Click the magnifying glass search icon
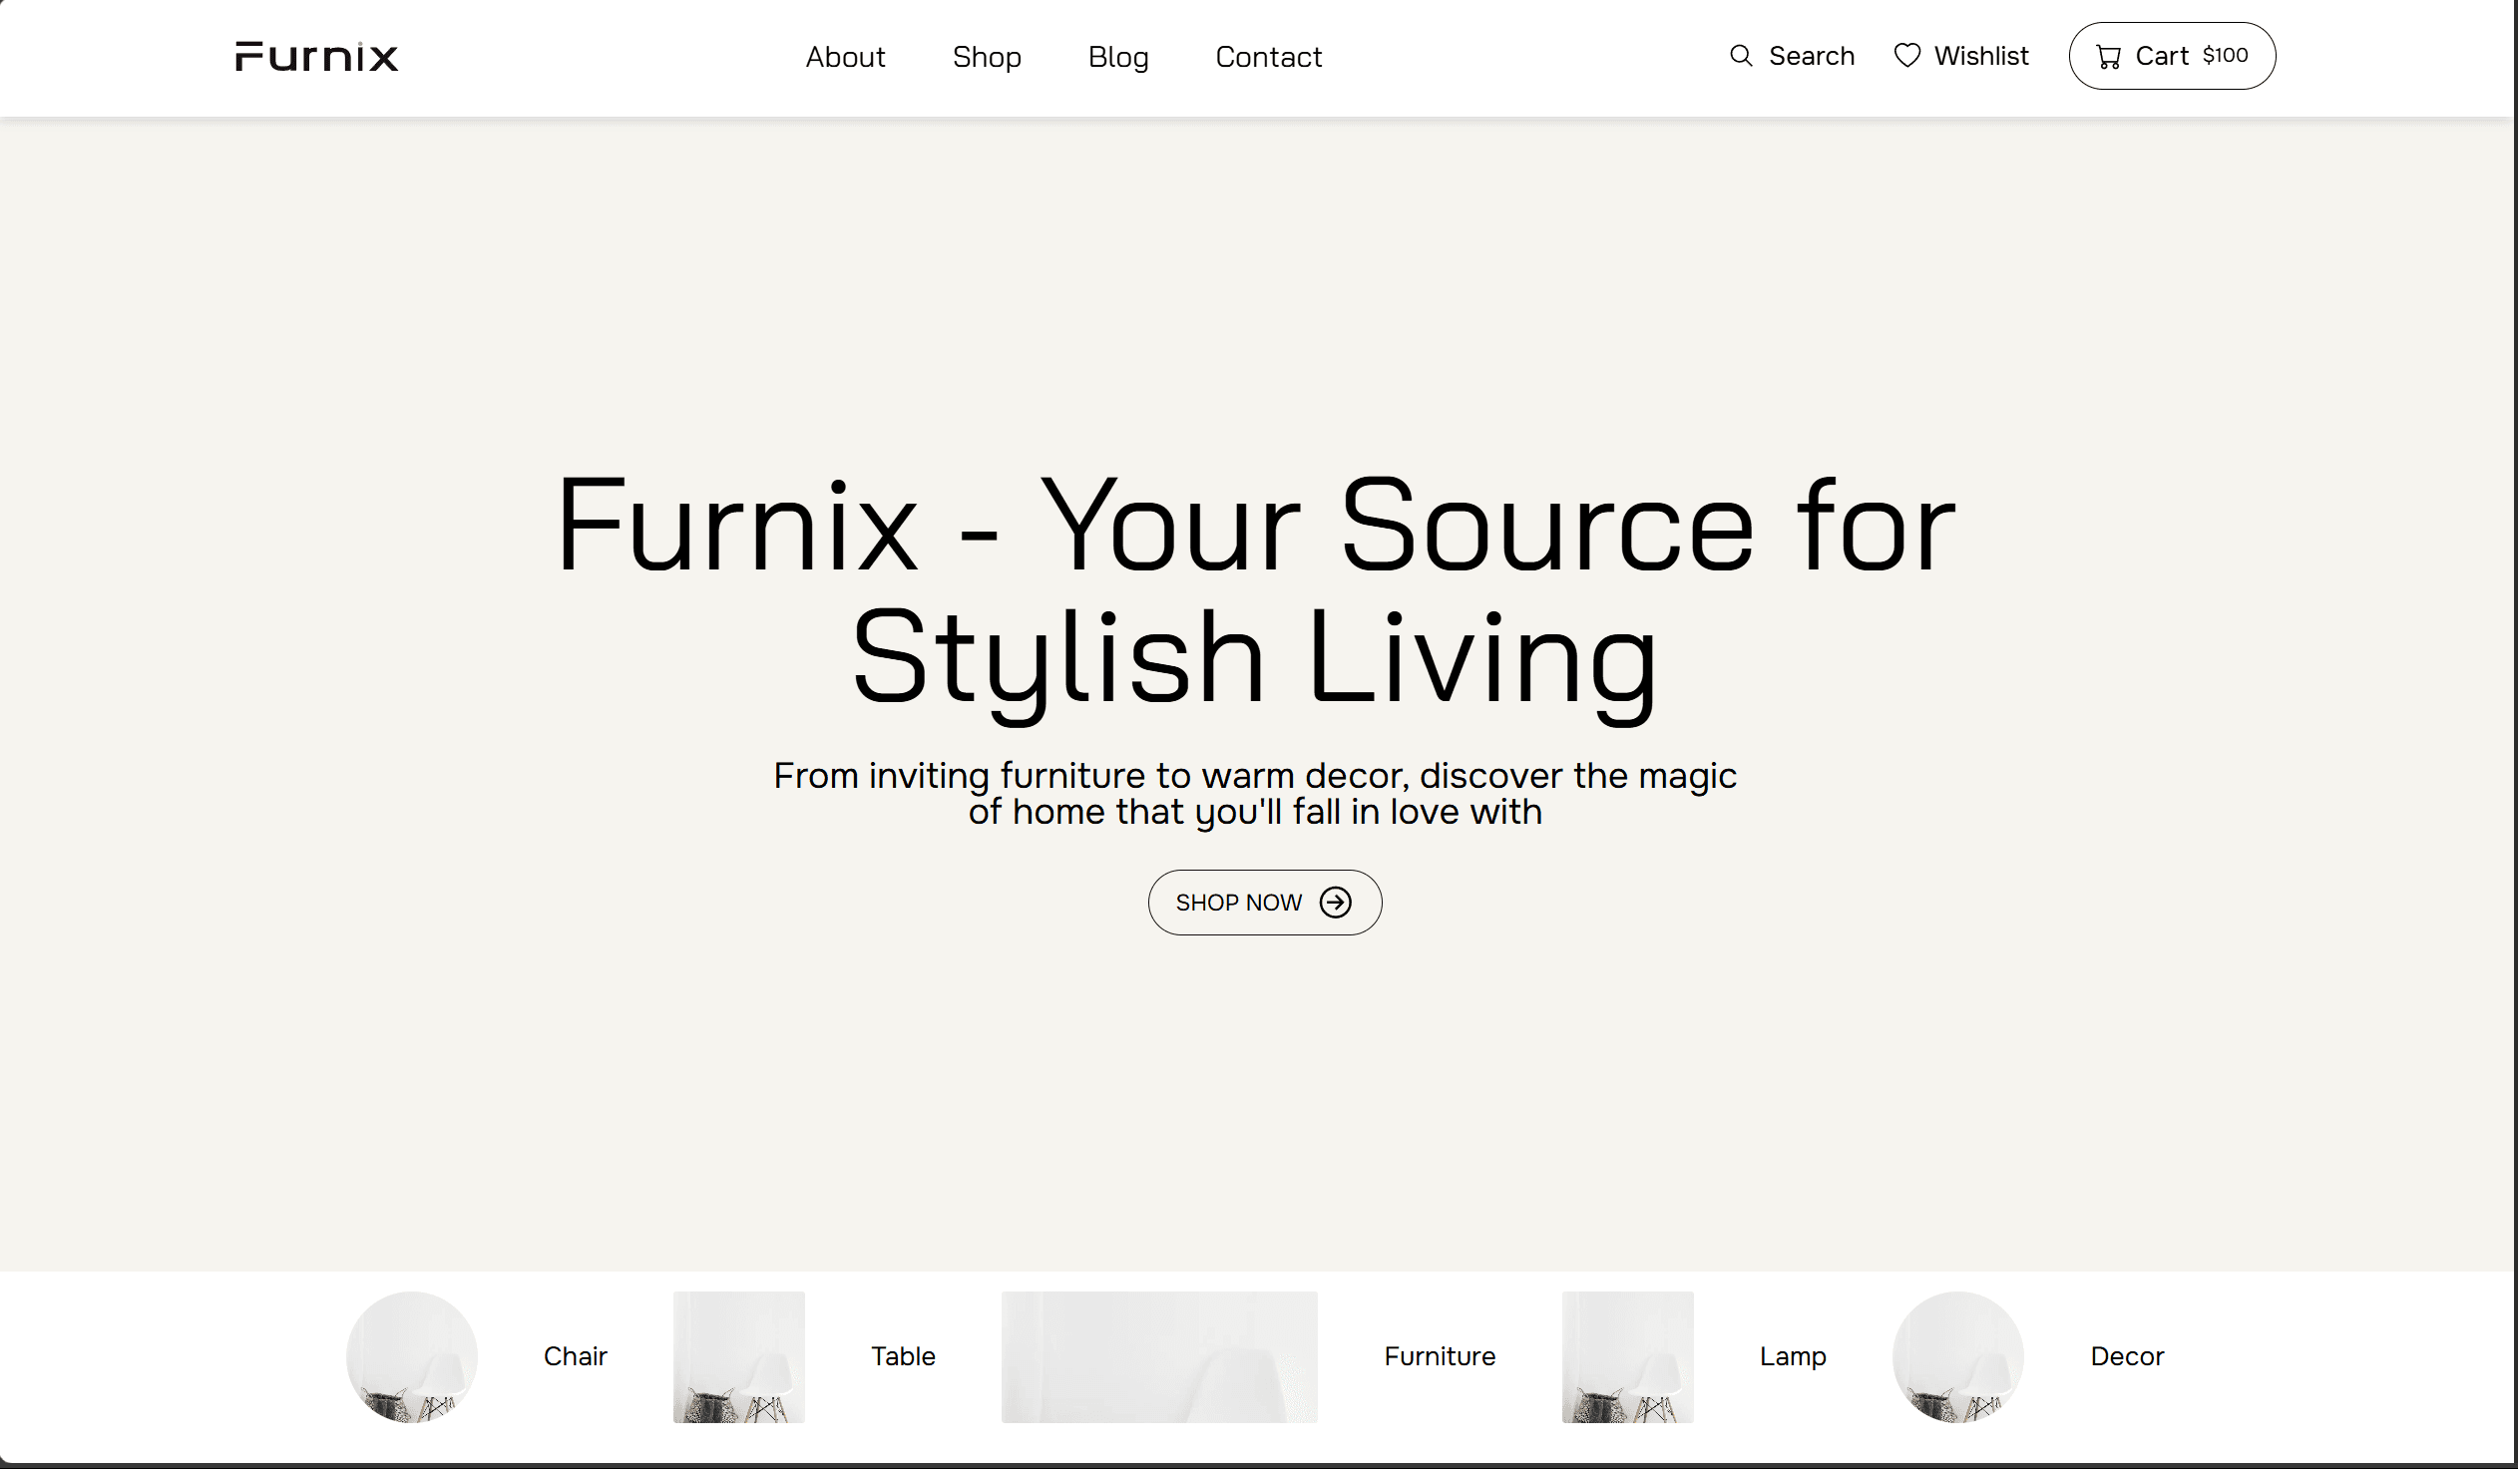The width and height of the screenshot is (2518, 1469). (1741, 56)
